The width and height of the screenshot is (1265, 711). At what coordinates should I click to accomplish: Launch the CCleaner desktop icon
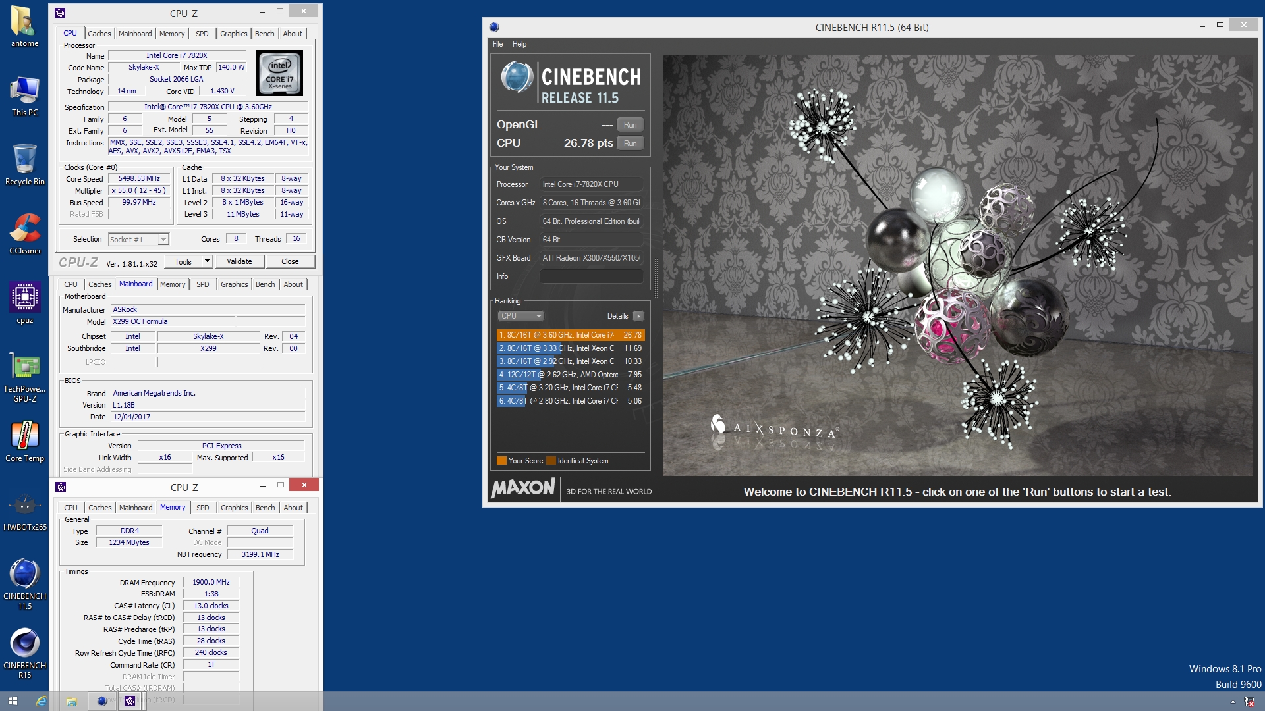click(24, 234)
